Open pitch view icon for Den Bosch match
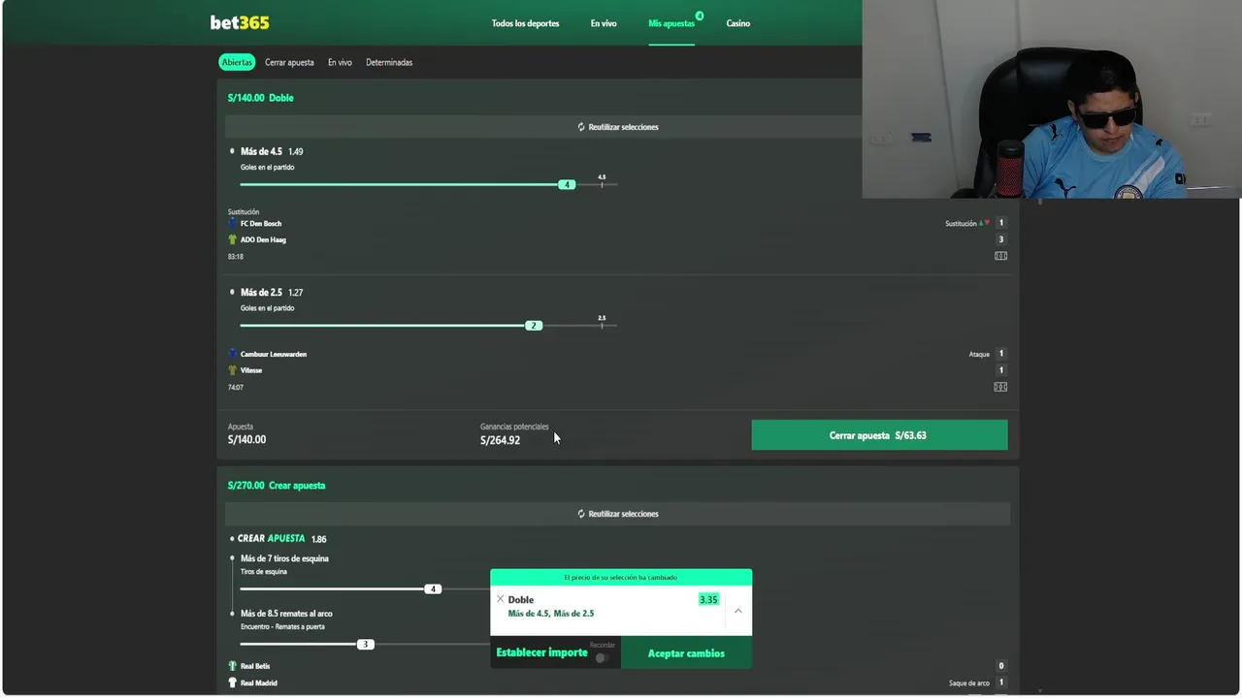The width and height of the screenshot is (1242, 698). pyautogui.click(x=1000, y=256)
